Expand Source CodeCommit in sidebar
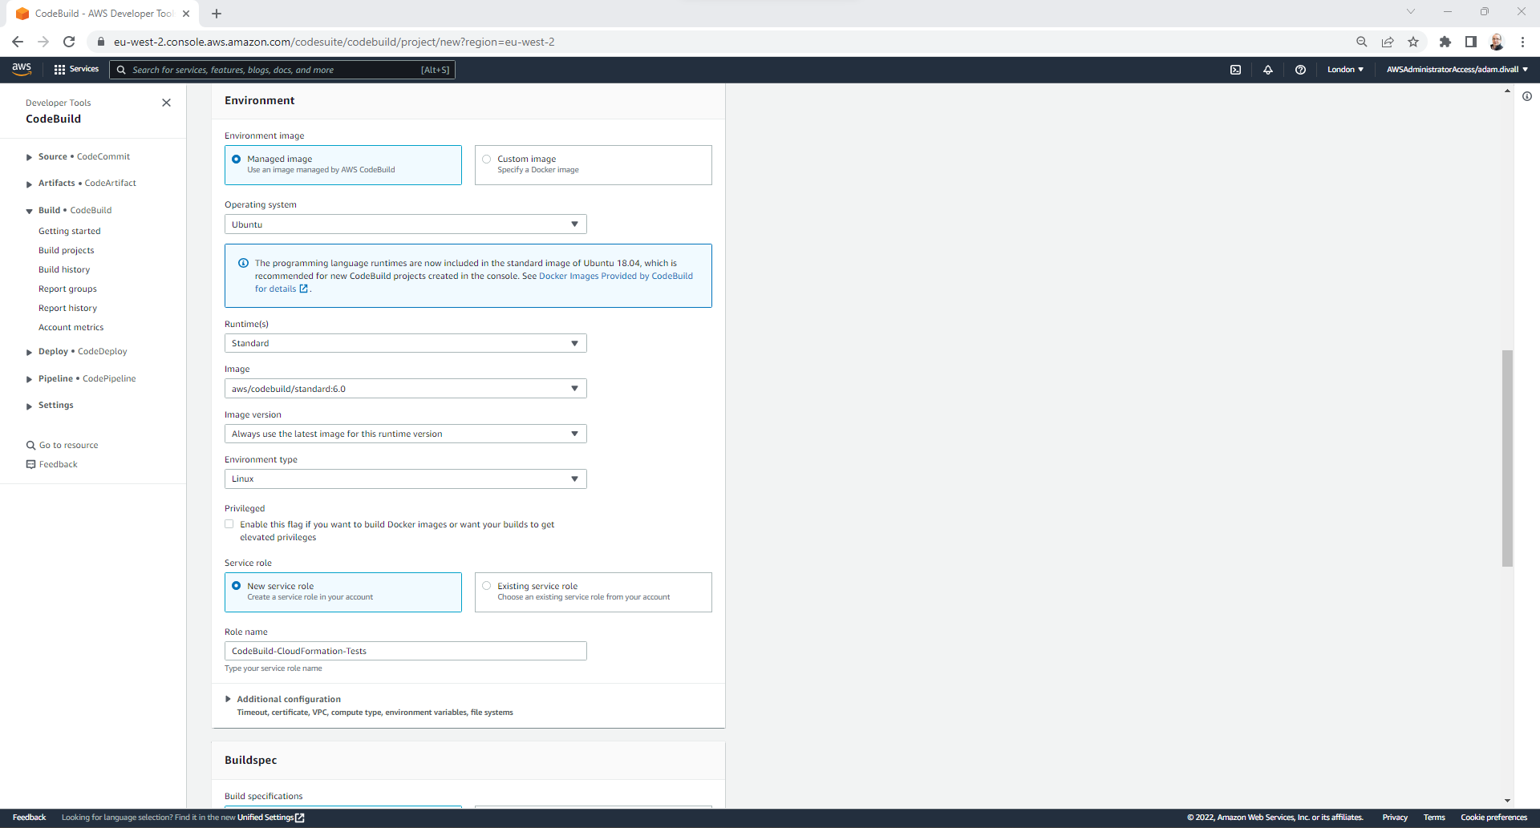Image resolution: width=1540 pixels, height=828 pixels. coord(29,157)
